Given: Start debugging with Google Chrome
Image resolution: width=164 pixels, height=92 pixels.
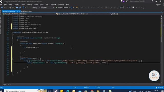Looking at the screenshot, I should tap(62, 7).
